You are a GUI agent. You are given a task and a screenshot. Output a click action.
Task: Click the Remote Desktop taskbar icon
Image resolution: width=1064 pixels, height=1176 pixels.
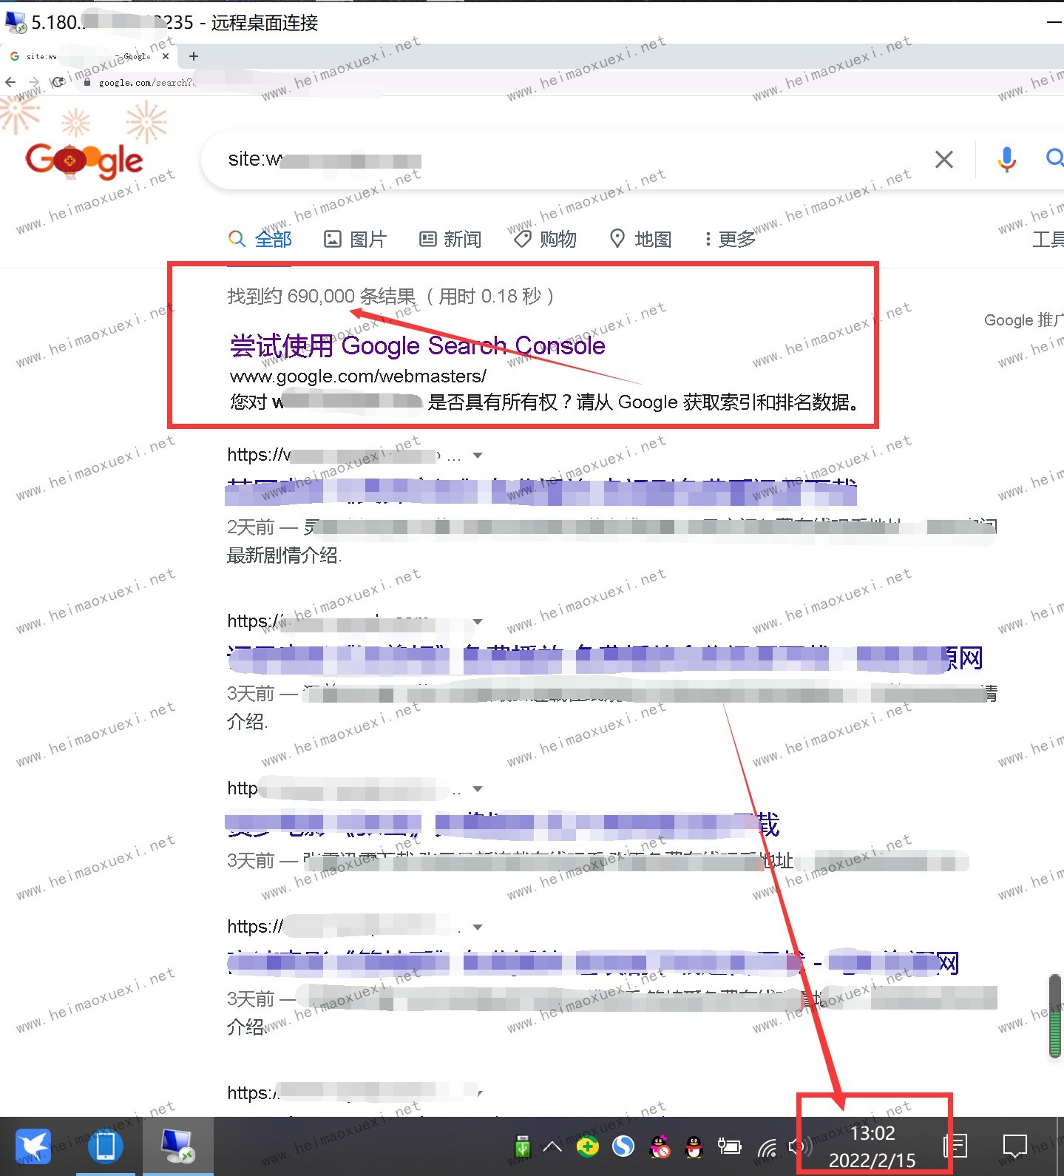(x=177, y=1146)
